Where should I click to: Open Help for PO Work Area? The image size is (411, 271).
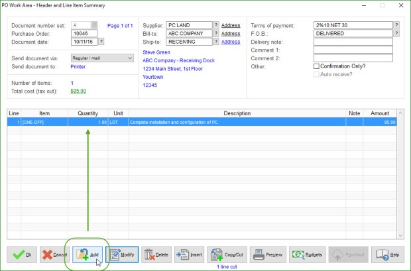pyautogui.click(x=387, y=254)
